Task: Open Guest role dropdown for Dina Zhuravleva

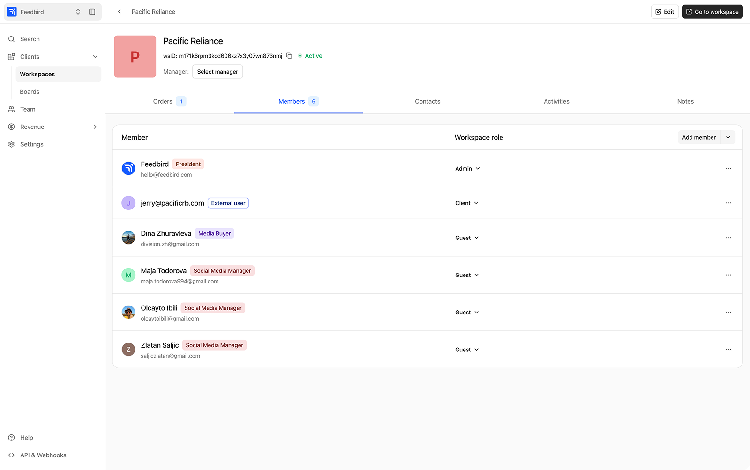Action: click(x=467, y=238)
